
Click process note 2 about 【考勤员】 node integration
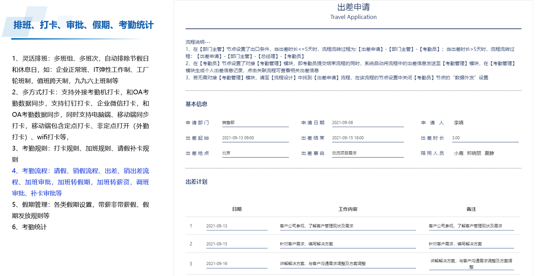[350, 67]
